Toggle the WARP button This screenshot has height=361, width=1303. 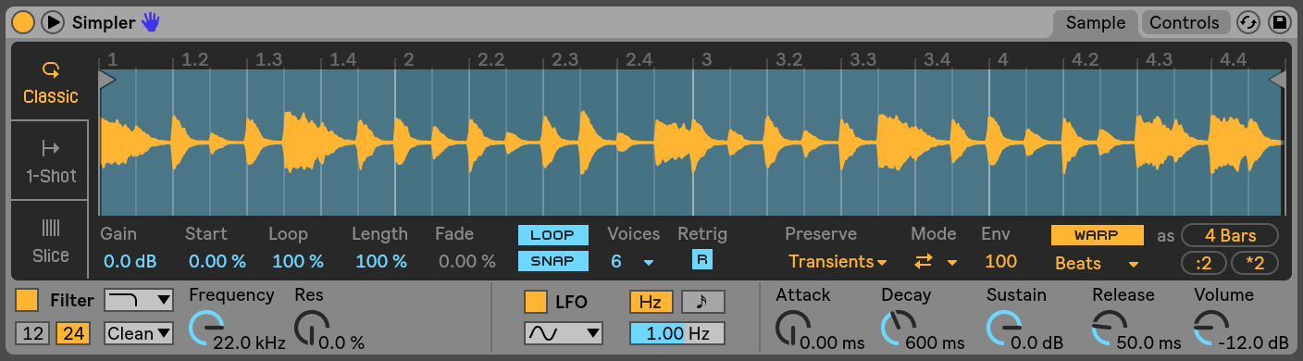tap(1097, 235)
